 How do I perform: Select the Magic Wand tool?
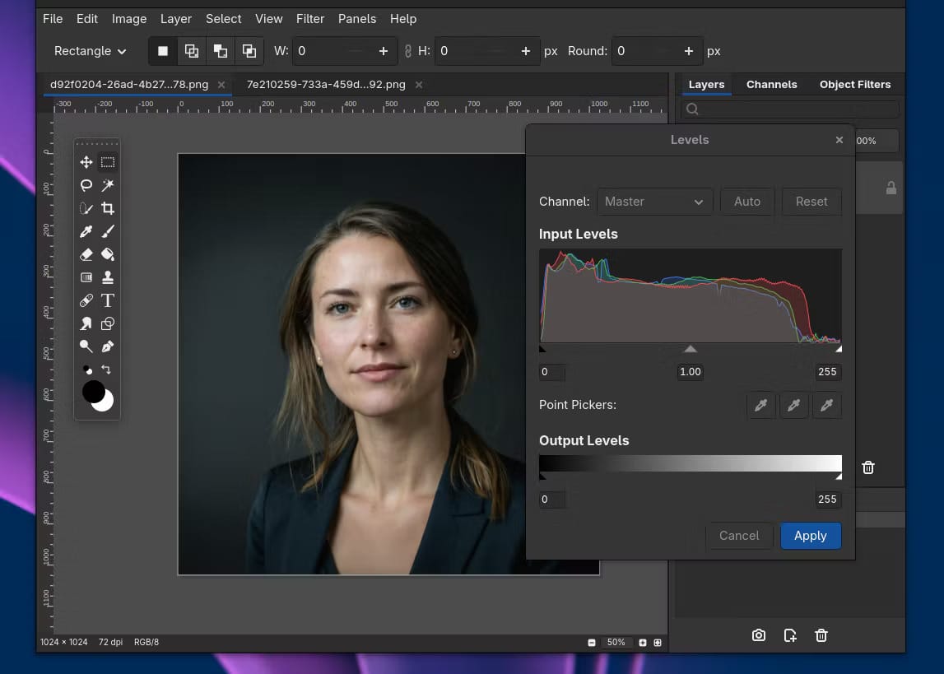[108, 185]
